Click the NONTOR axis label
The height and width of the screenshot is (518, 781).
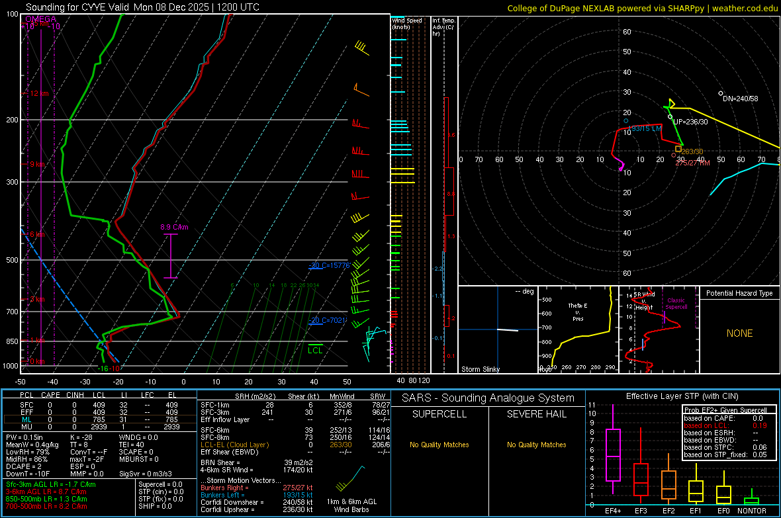click(752, 511)
